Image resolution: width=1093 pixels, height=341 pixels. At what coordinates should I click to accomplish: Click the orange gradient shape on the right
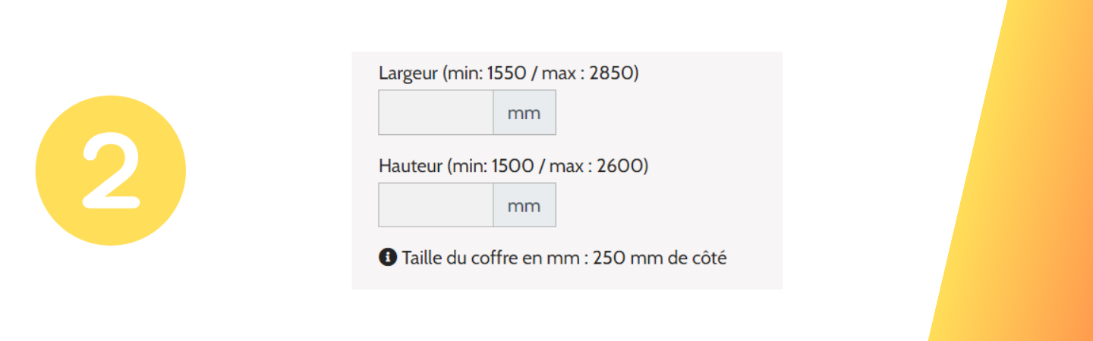tap(1017, 170)
